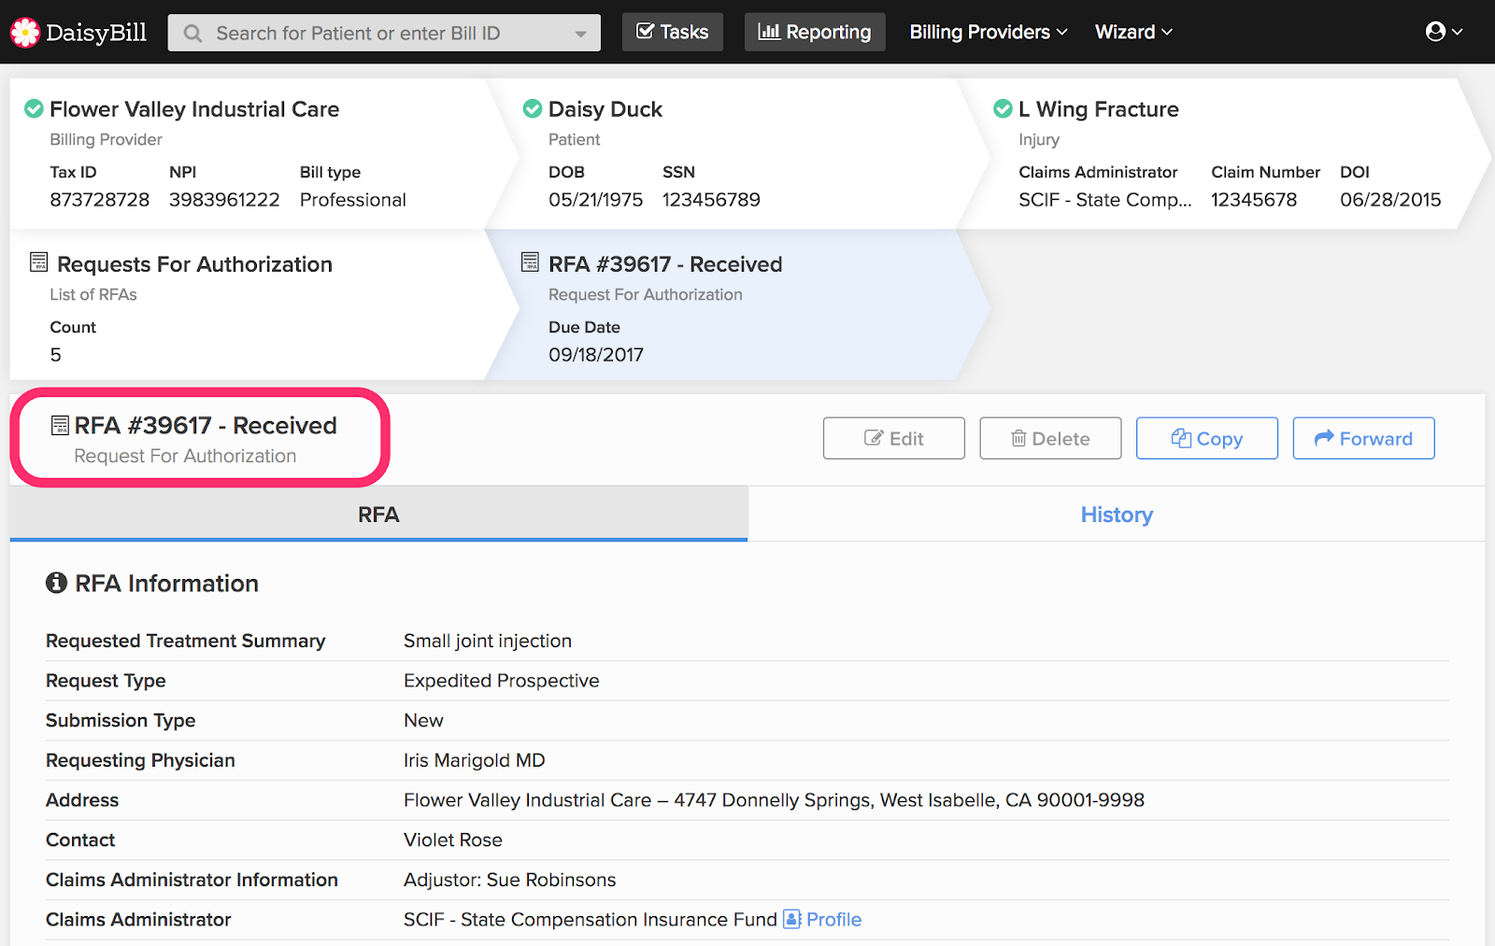Expand the Wizard menu
This screenshot has height=946, width=1495.
1133,32
